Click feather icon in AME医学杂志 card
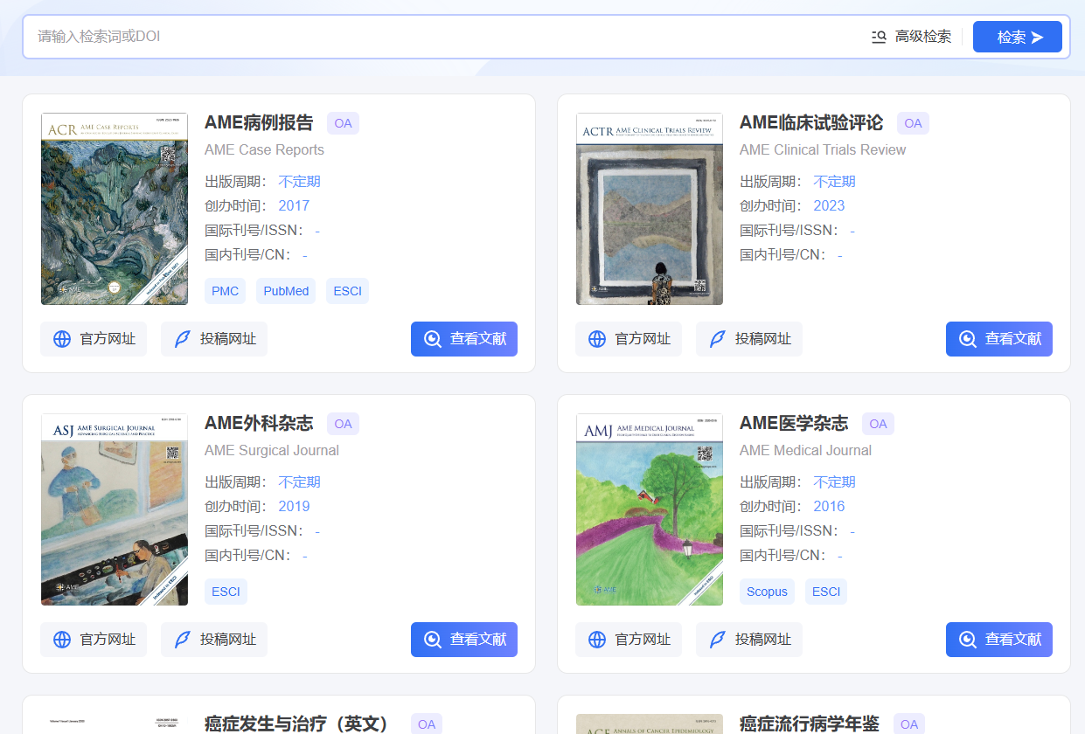 click(x=717, y=640)
